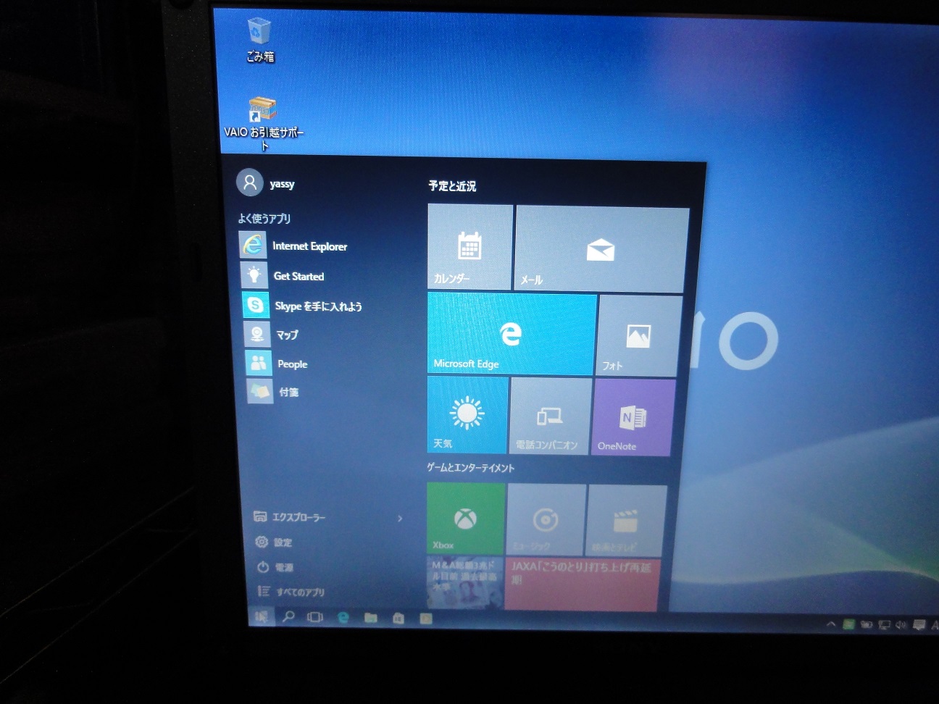Open the People app

277,364
